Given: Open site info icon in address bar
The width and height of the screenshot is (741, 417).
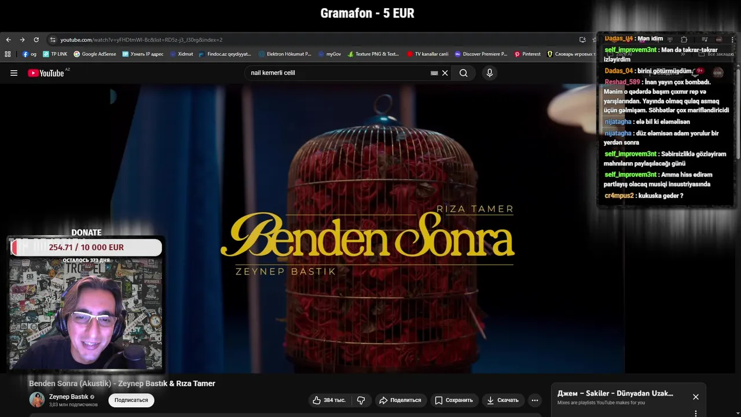Looking at the screenshot, I should 53,39.
